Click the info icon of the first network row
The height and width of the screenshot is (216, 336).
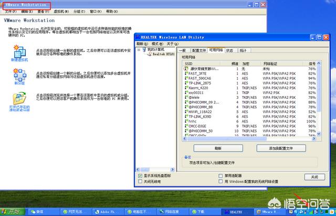(x=186, y=69)
